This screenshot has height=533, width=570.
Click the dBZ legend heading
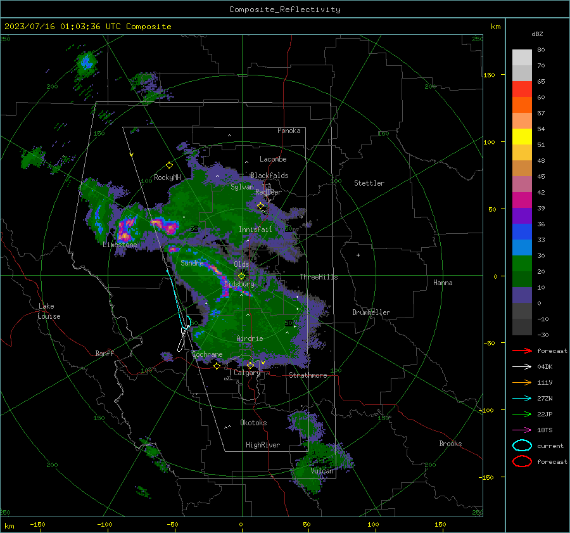click(537, 34)
